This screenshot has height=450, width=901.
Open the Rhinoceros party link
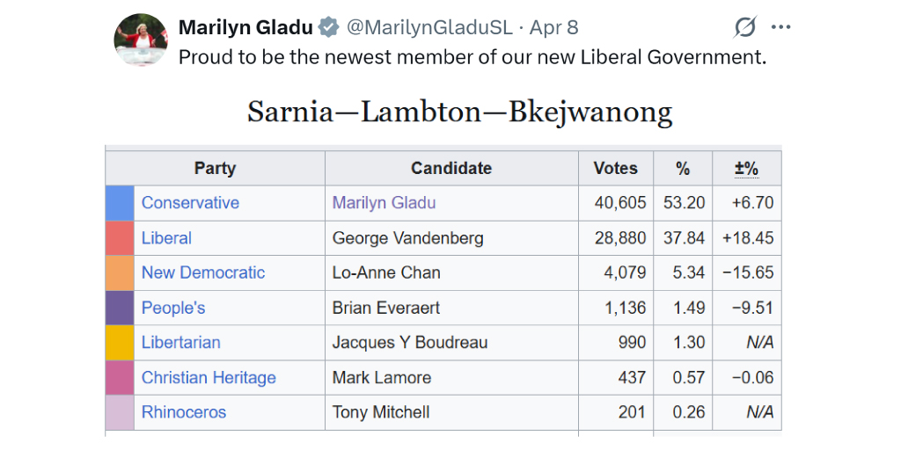(184, 412)
